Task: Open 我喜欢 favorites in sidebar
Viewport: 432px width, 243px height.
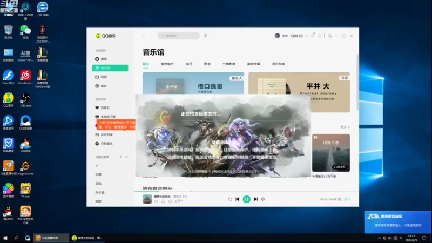Action: coord(103,107)
